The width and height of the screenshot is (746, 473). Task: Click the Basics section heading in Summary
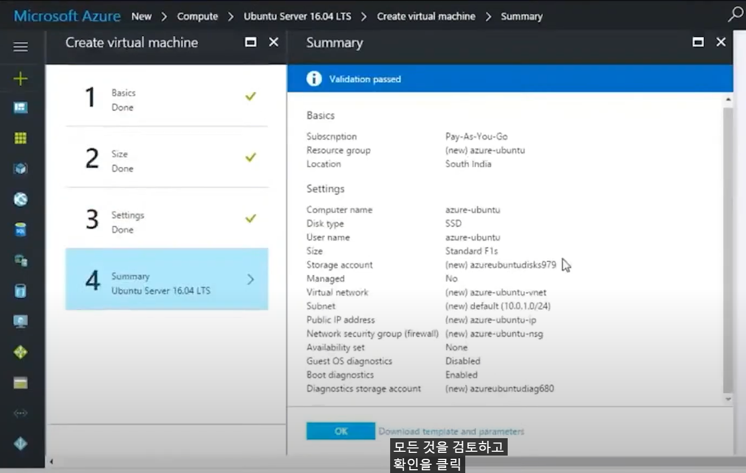pos(320,115)
